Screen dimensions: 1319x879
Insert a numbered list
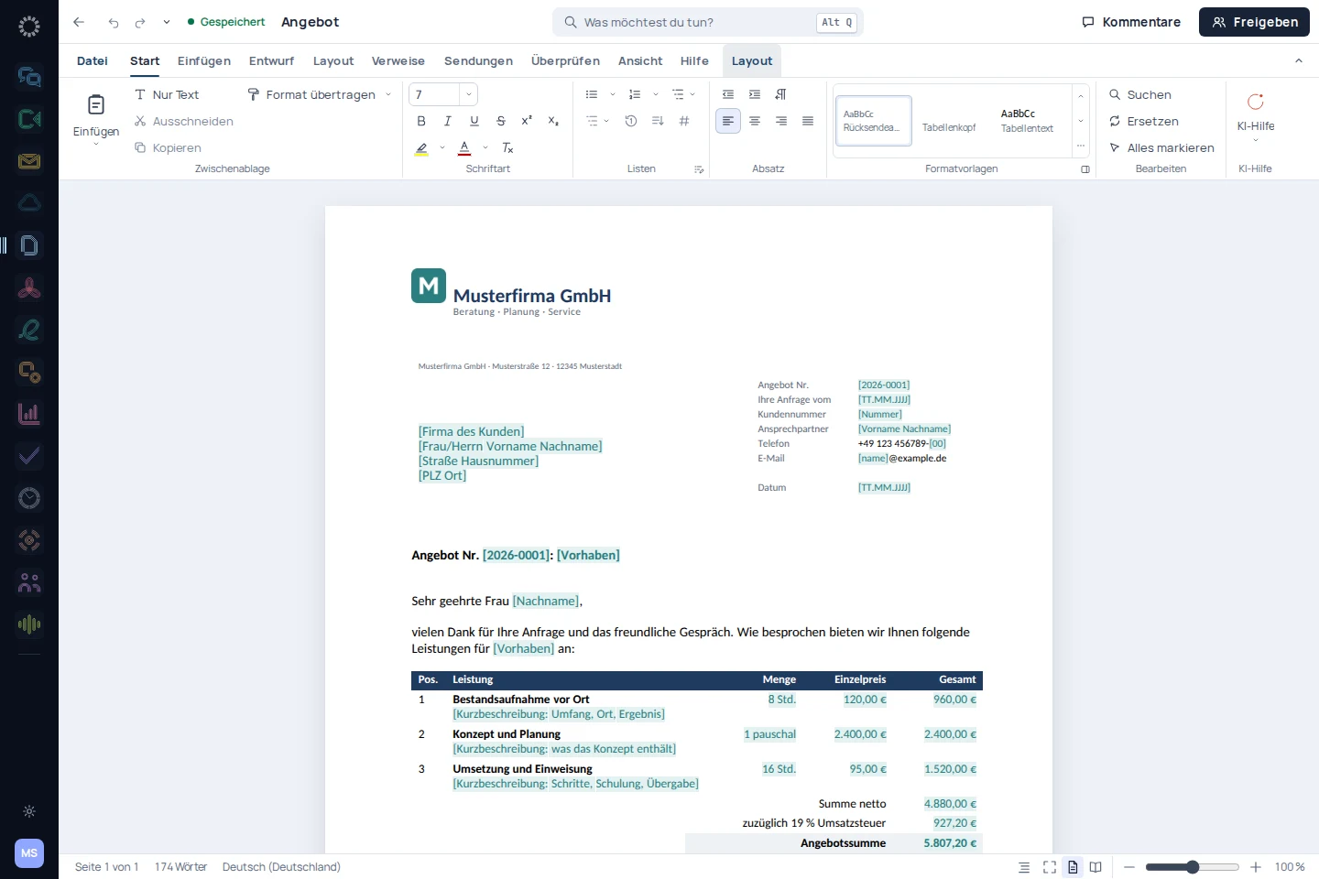[635, 94]
